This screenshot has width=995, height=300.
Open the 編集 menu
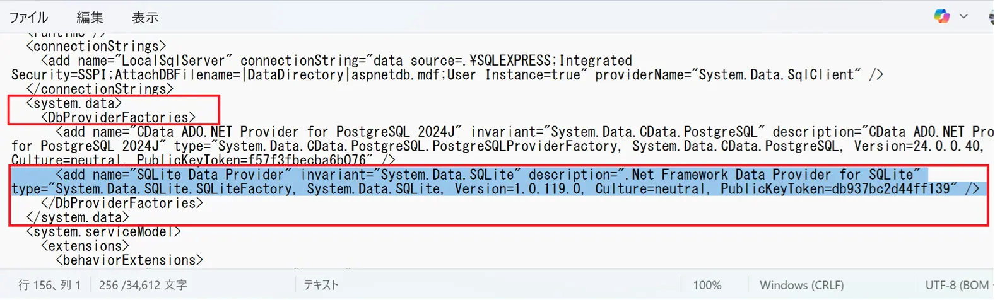90,18
